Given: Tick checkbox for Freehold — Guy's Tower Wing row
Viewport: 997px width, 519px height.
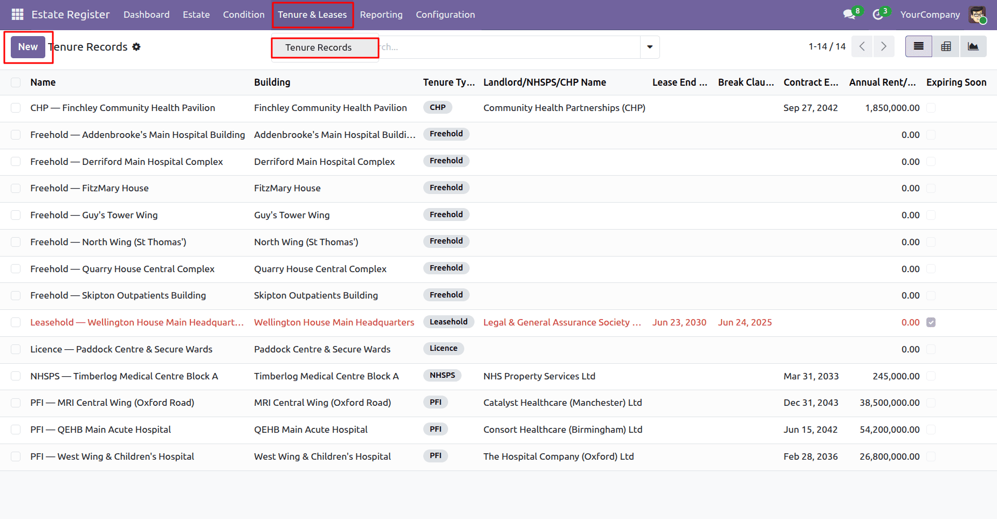Looking at the screenshot, I should [16, 215].
